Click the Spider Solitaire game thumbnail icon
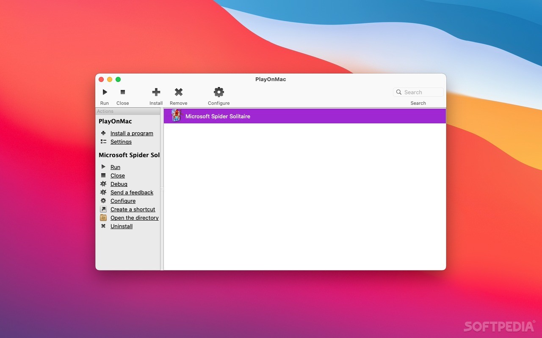The image size is (542, 338). (x=176, y=116)
